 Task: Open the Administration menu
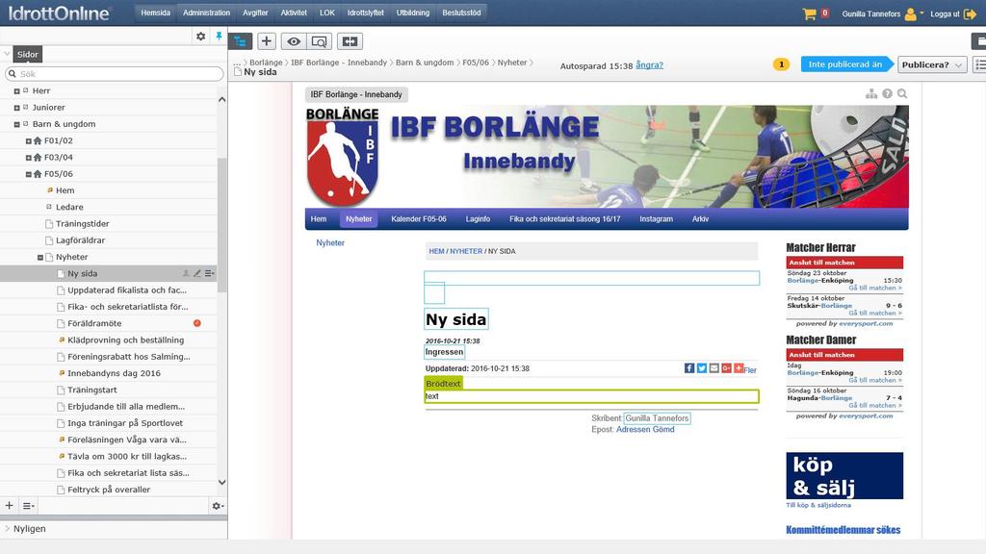[x=206, y=13]
